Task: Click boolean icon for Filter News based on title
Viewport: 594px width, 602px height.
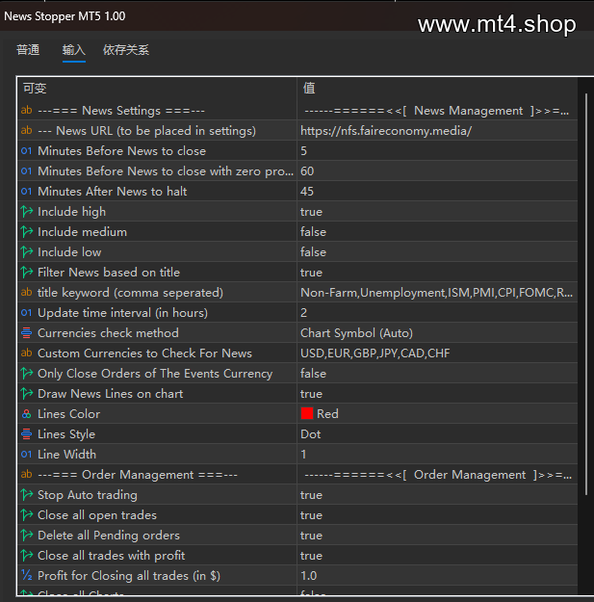Action: tap(27, 273)
